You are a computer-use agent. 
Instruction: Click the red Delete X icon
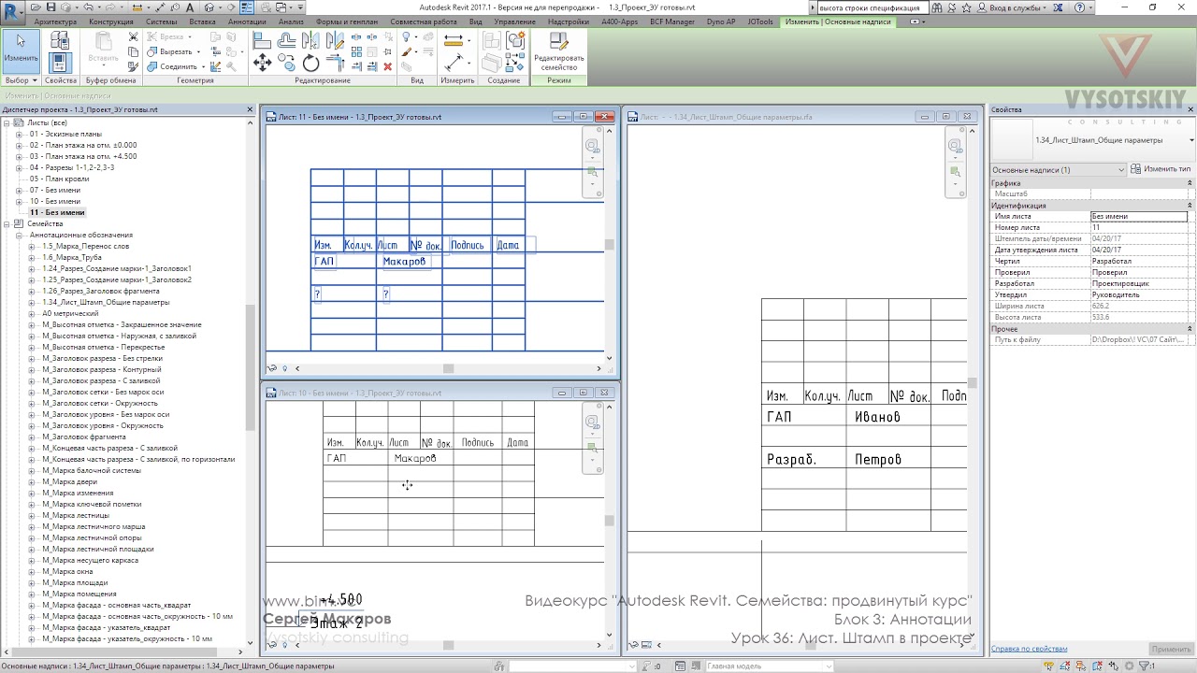tap(387, 66)
